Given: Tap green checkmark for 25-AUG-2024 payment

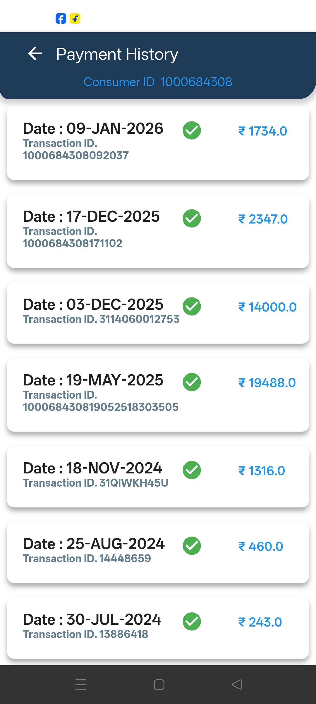Looking at the screenshot, I should 192,546.
